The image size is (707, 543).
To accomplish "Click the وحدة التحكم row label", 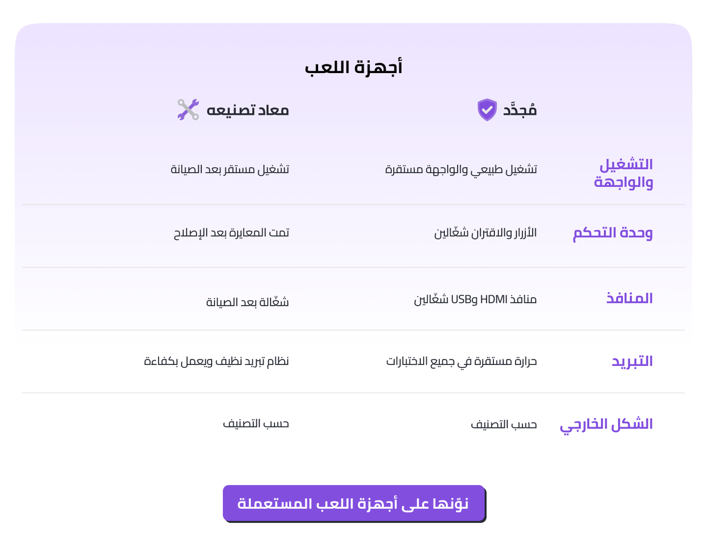I will [x=613, y=233].
